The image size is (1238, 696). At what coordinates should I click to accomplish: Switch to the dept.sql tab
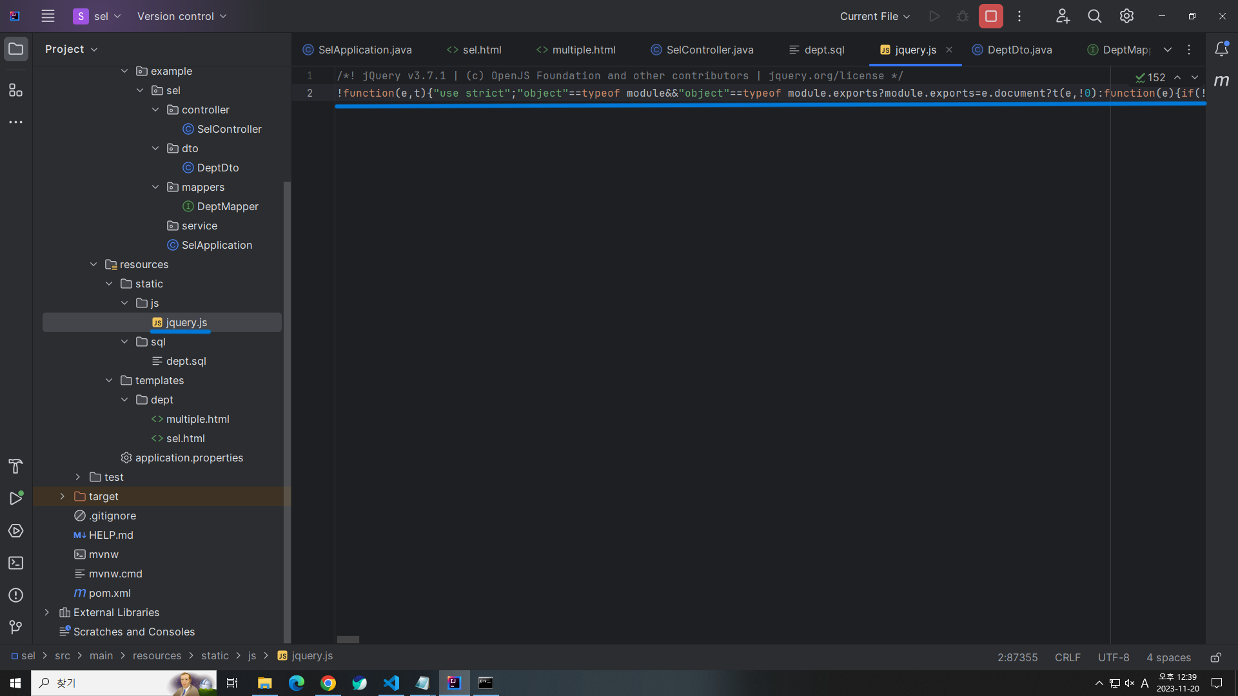coord(823,50)
